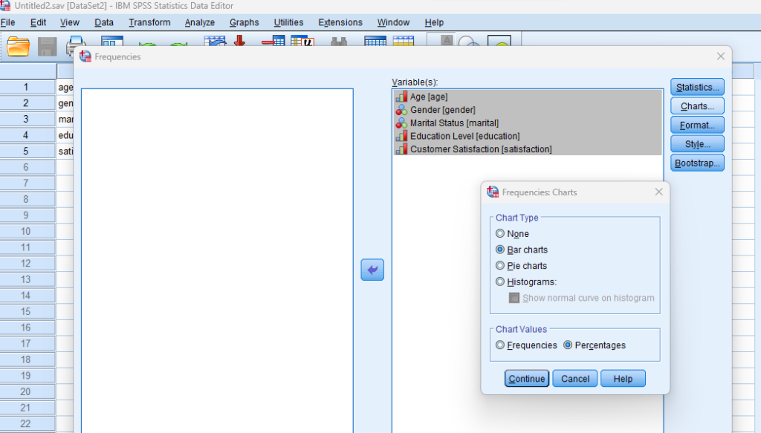Click the Find binoculars icon in toolbar
This screenshot has width=761, height=433.
[x=340, y=45]
